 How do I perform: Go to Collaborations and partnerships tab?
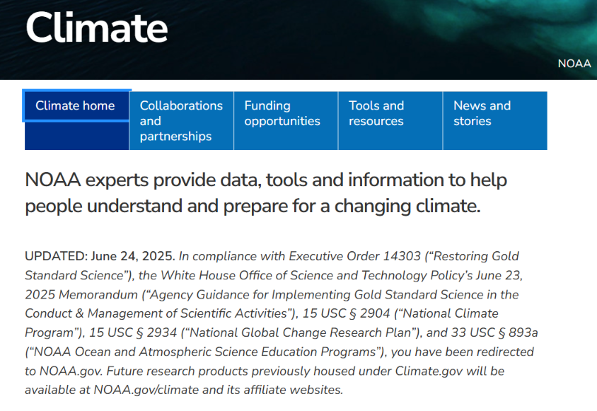click(181, 121)
